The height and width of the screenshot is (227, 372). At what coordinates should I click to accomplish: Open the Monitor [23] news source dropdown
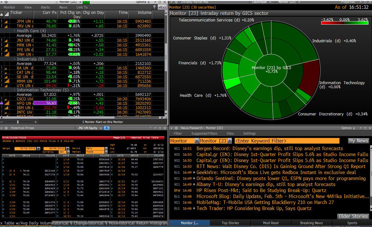[229, 141]
